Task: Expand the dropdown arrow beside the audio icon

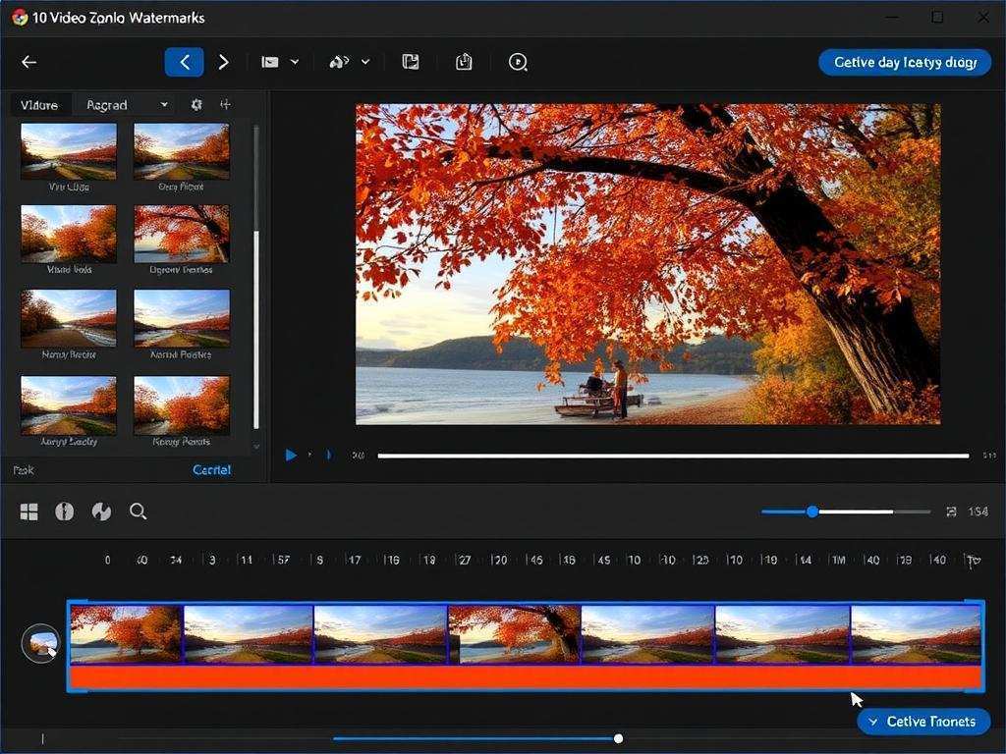Action: pos(365,62)
